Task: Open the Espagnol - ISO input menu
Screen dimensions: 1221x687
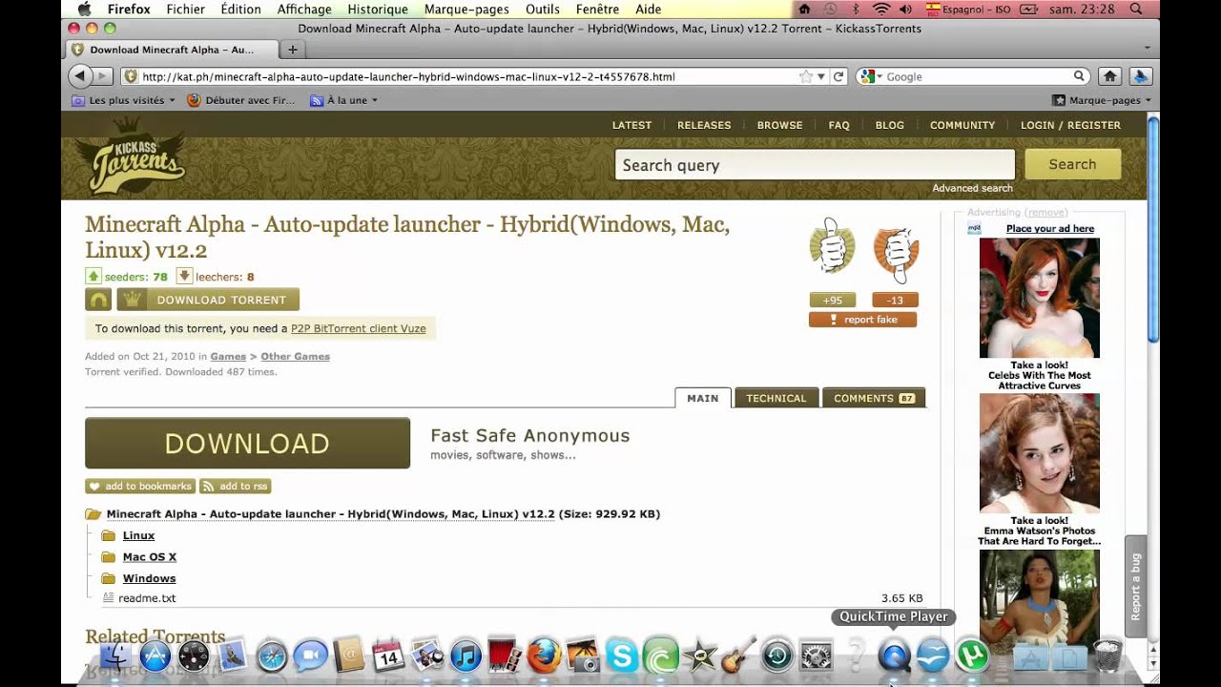Action: coord(967,9)
